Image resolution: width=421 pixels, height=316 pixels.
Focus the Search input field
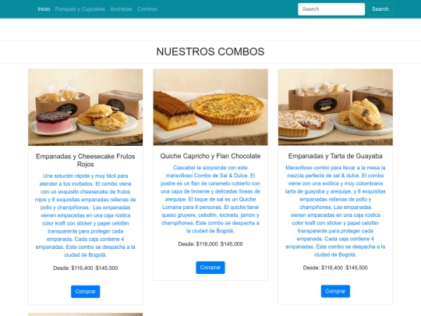[331, 9]
